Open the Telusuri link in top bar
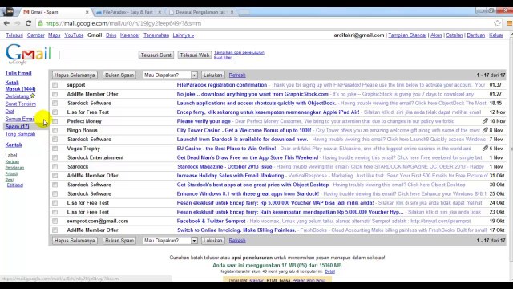Image resolution: width=513 pixels, height=289 pixels. (x=14, y=35)
